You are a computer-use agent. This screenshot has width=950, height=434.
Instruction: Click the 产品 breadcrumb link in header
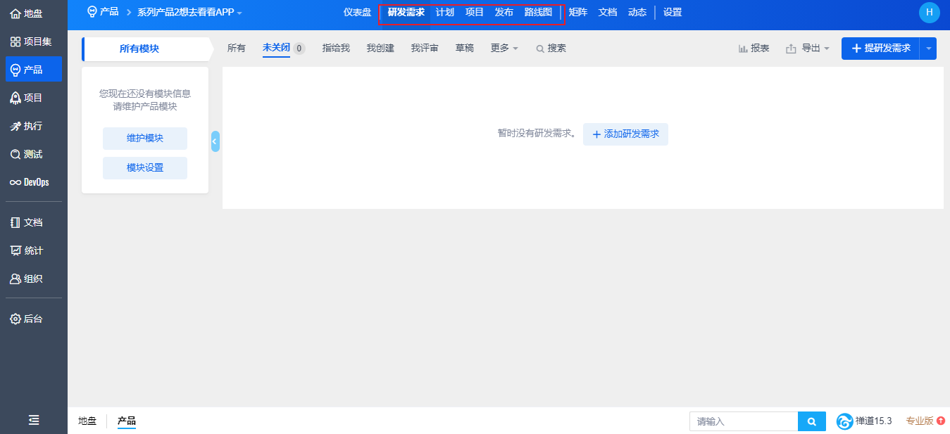click(x=109, y=12)
